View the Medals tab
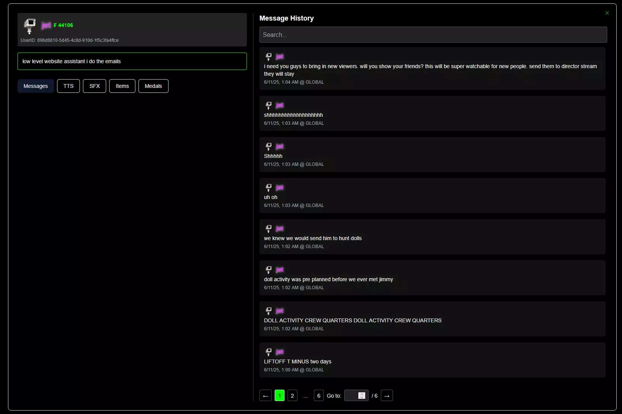The width and height of the screenshot is (622, 414). (x=153, y=86)
